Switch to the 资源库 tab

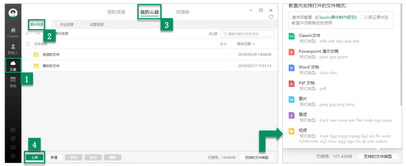pos(183,12)
